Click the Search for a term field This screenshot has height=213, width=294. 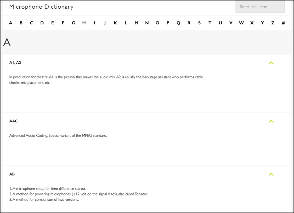pyautogui.click(x=259, y=7)
